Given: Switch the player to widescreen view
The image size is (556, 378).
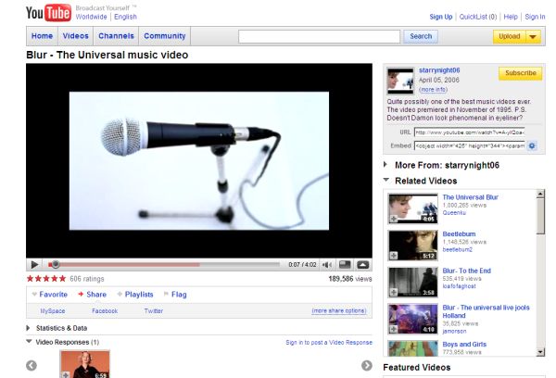Looking at the screenshot, I should [345, 265].
